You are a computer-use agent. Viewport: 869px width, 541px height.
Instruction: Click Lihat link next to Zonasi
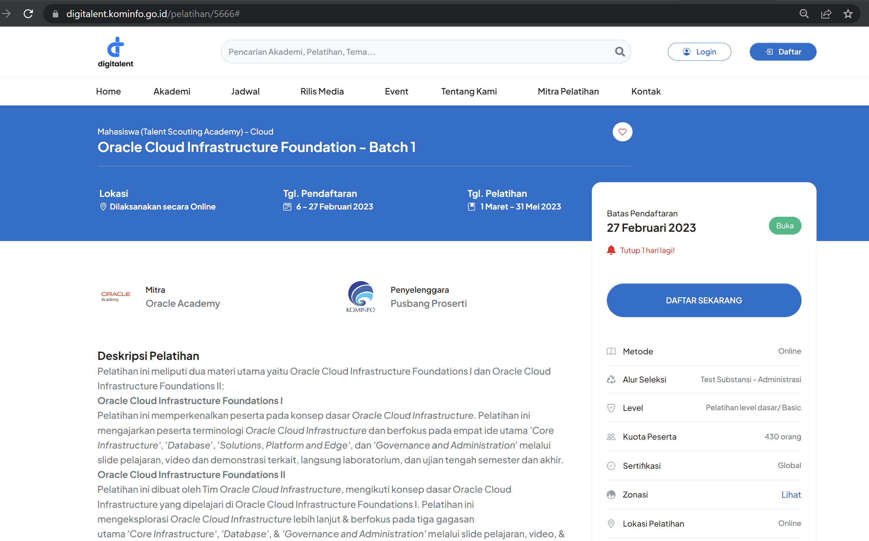[791, 494]
